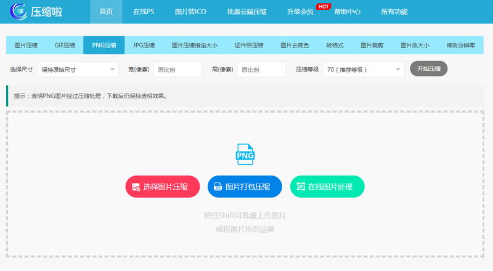The width and height of the screenshot is (493, 271).
Task: Open the 升级会员 menu item
Action: (300, 12)
